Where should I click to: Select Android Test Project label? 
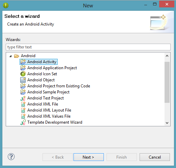point(46,98)
